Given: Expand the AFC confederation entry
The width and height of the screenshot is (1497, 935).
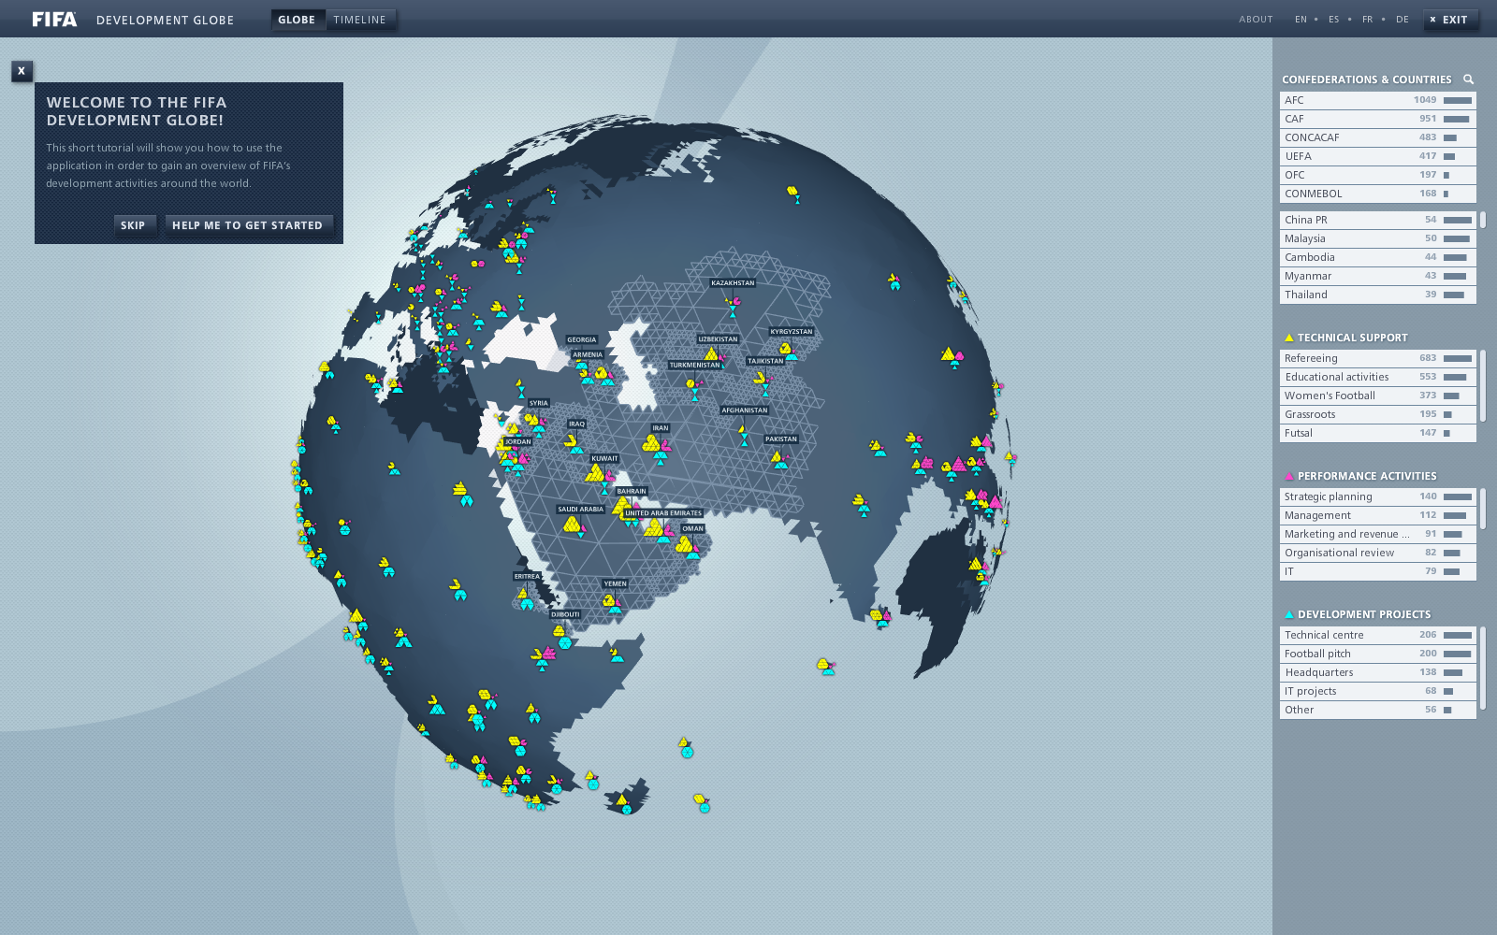Looking at the screenshot, I should [1377, 100].
